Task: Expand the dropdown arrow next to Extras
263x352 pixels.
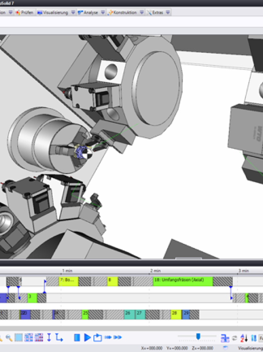Action: click(x=168, y=13)
